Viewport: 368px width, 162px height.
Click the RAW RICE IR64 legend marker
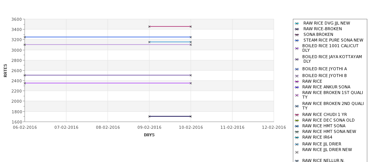(297, 137)
